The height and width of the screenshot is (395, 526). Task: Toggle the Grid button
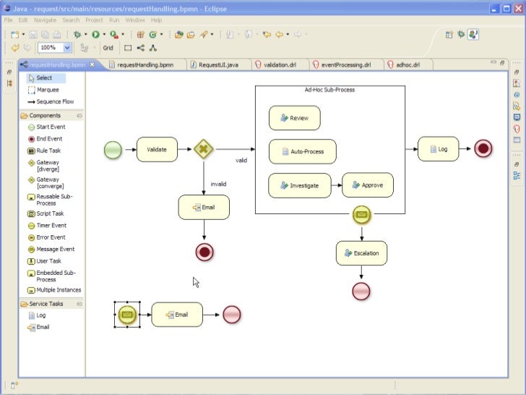coord(108,48)
